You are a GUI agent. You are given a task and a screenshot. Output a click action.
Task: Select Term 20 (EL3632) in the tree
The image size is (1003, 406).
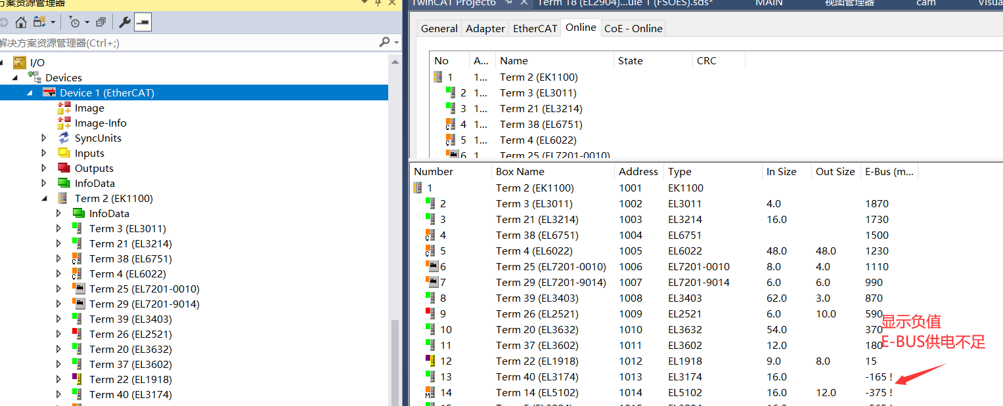click(x=131, y=349)
